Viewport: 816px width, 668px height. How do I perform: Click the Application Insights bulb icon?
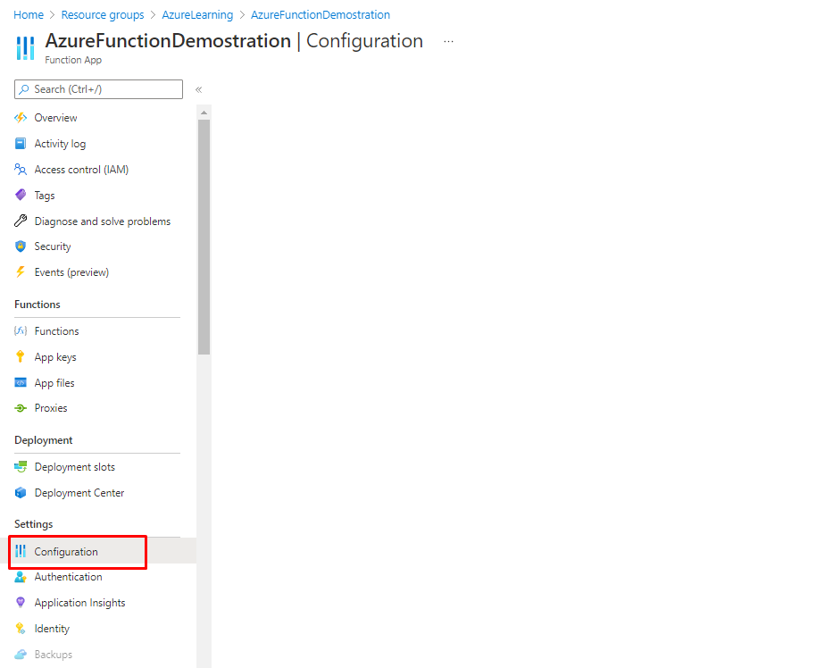[21, 603]
